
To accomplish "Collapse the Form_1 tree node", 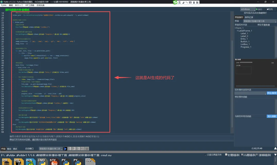I will (x=235, y=28).
